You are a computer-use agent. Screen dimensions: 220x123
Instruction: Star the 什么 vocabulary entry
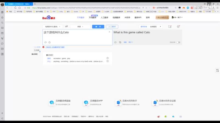coord(108,61)
